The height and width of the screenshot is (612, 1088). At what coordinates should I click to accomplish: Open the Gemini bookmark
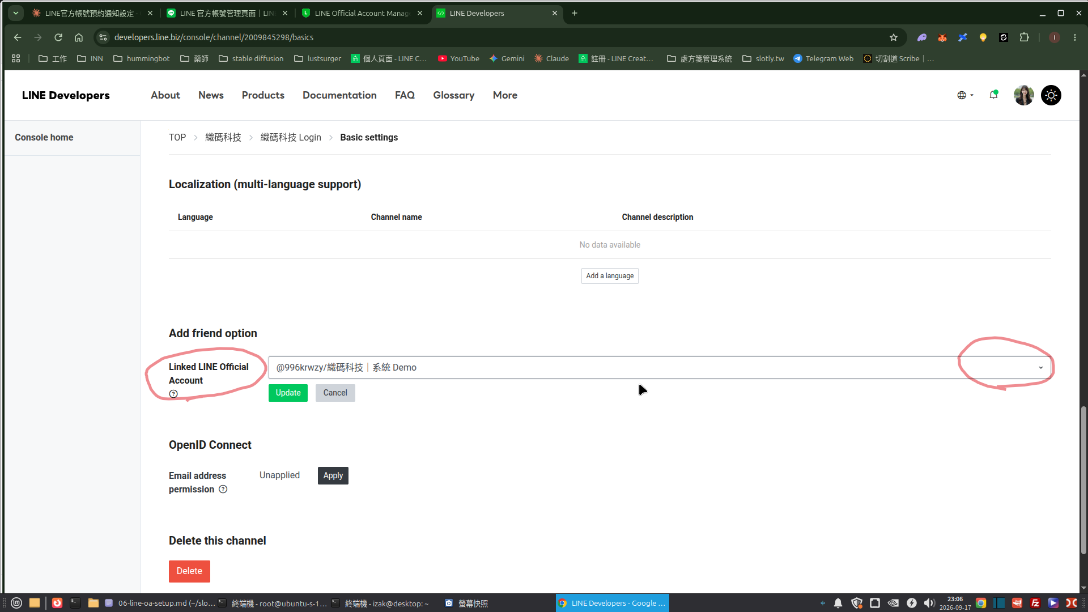tap(507, 58)
